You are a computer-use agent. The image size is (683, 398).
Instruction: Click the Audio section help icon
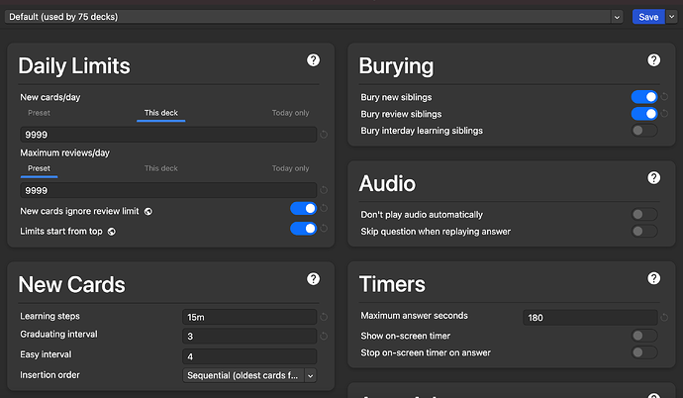pos(653,178)
